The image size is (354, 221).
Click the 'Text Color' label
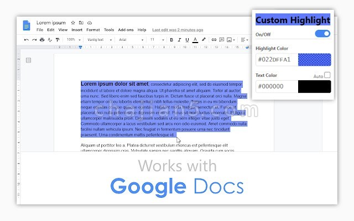coord(266,75)
